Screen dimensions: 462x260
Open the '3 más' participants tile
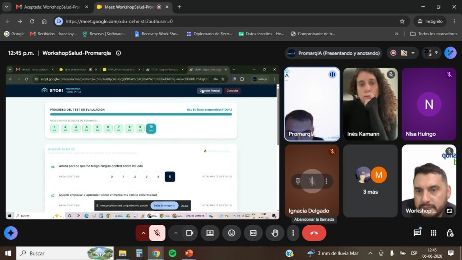(370, 181)
